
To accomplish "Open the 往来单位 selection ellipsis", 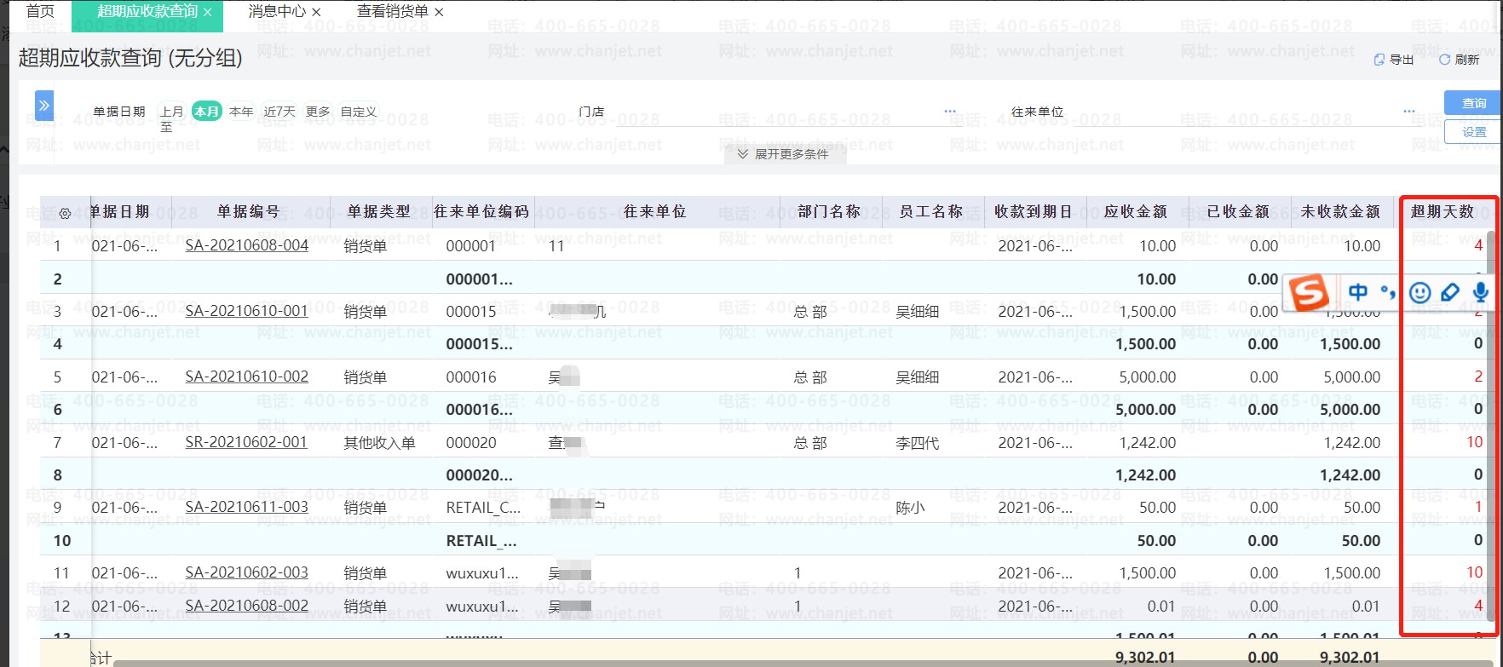I will 1409,112.
